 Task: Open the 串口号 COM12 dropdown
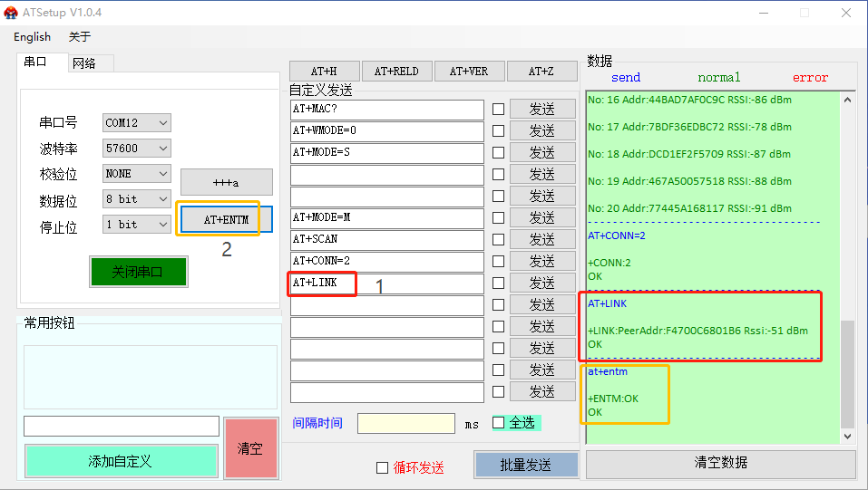[136, 122]
